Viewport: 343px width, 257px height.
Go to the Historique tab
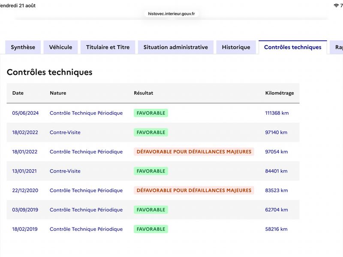click(236, 47)
